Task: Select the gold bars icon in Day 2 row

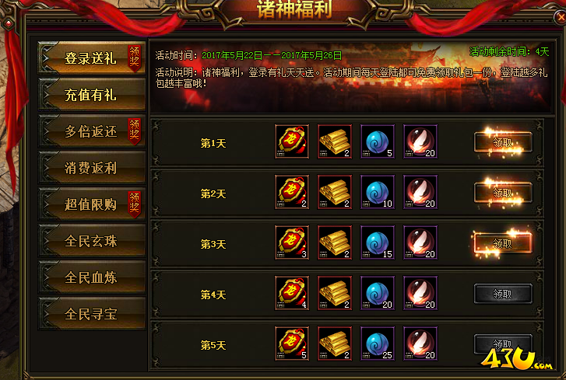Action: point(335,192)
